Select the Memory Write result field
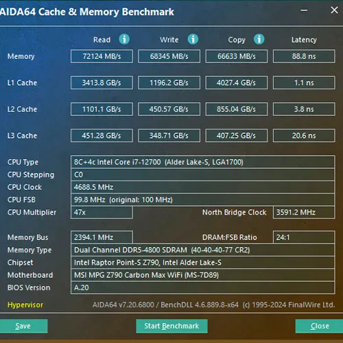The image size is (343, 343). (x=169, y=56)
